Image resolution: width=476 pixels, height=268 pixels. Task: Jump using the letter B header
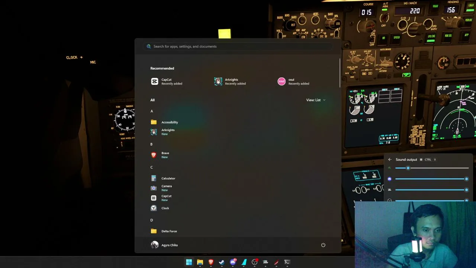[x=151, y=144]
